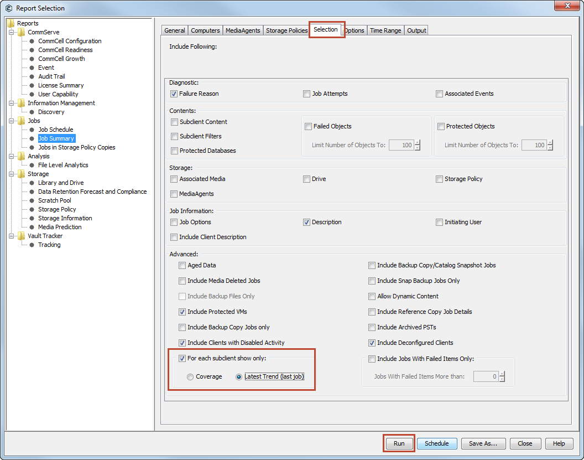This screenshot has width=584, height=460.
Task: Click the root Reports folder icon
Action: (x=11, y=23)
